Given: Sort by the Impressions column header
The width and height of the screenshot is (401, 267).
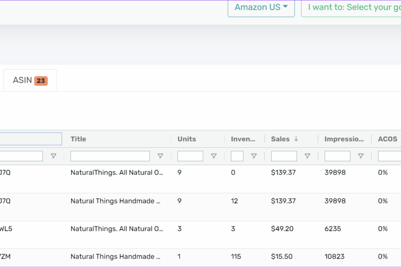Looking at the screenshot, I should [x=344, y=139].
